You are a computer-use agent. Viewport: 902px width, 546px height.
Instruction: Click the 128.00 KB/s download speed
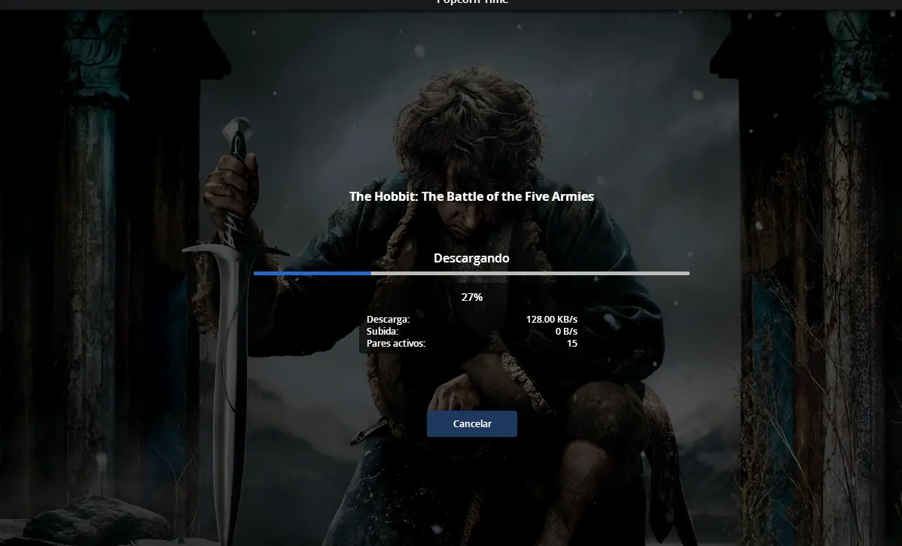(551, 320)
